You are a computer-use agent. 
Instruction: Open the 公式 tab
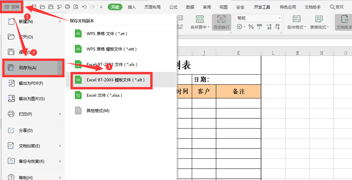(x=173, y=7)
